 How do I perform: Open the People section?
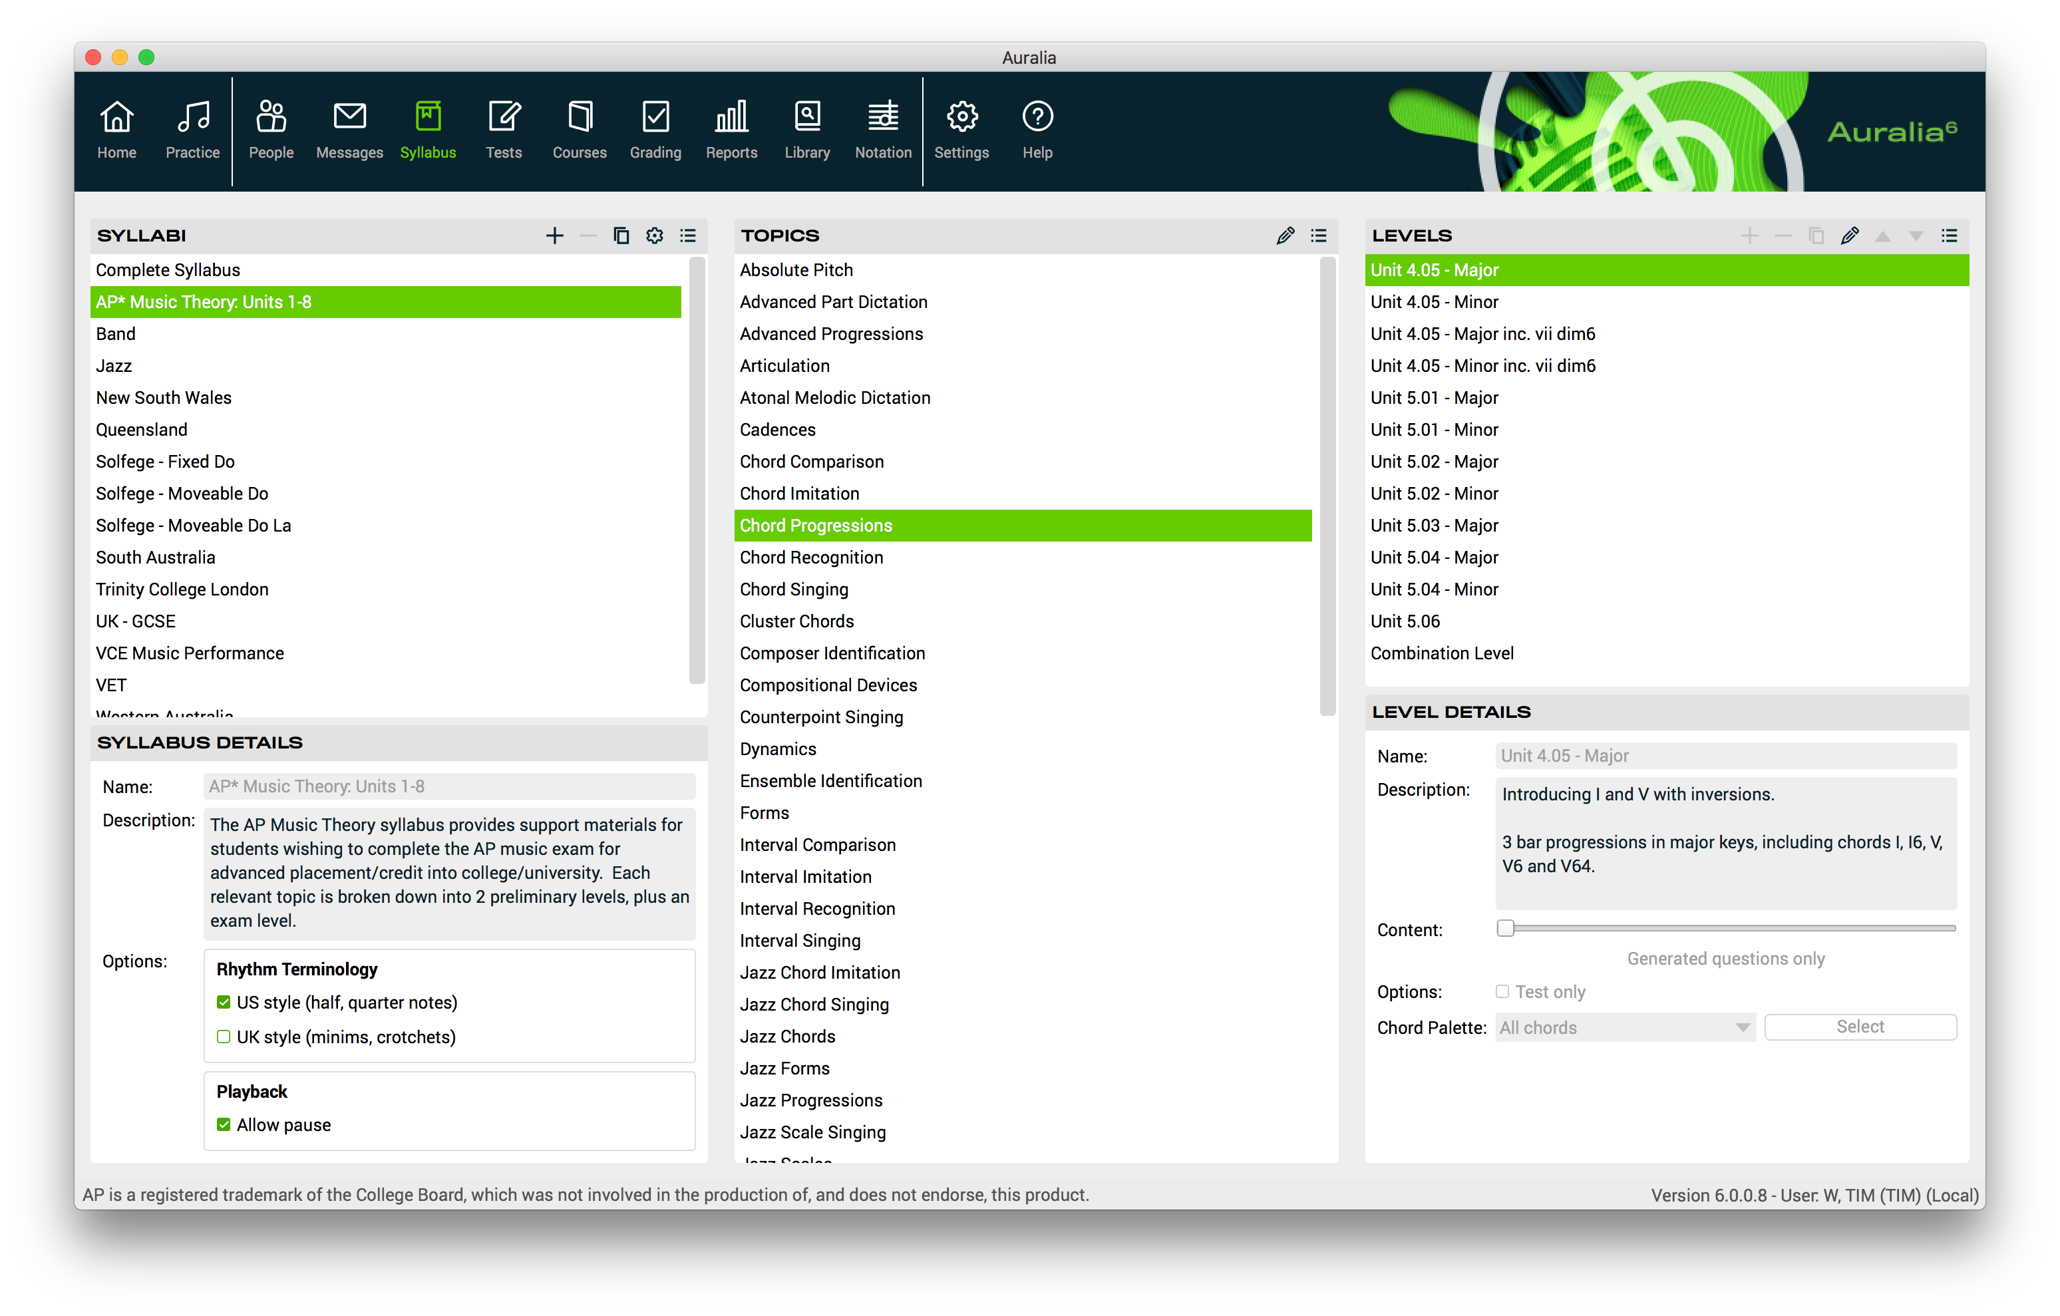(271, 128)
